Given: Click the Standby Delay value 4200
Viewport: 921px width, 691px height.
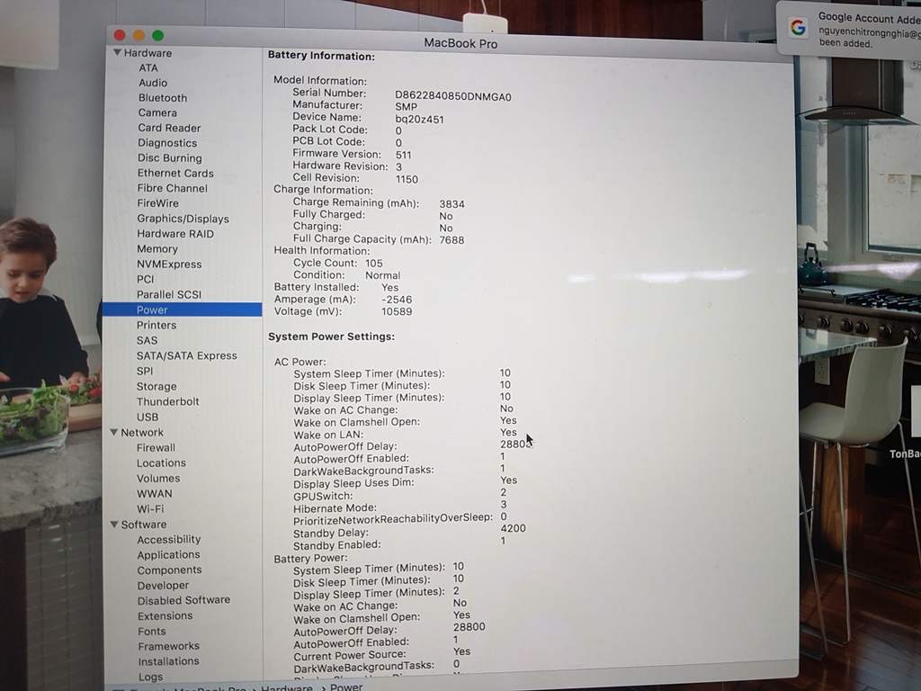Looking at the screenshot, I should [x=513, y=528].
